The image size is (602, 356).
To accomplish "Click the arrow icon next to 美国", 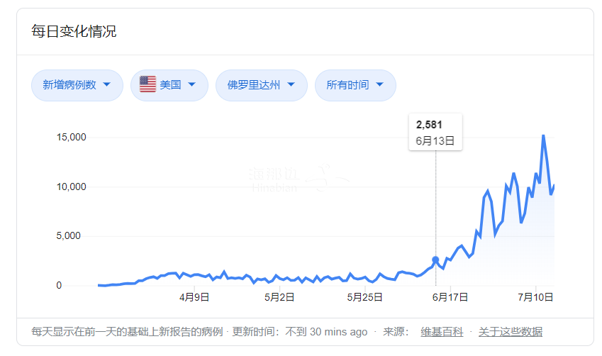I will (192, 85).
